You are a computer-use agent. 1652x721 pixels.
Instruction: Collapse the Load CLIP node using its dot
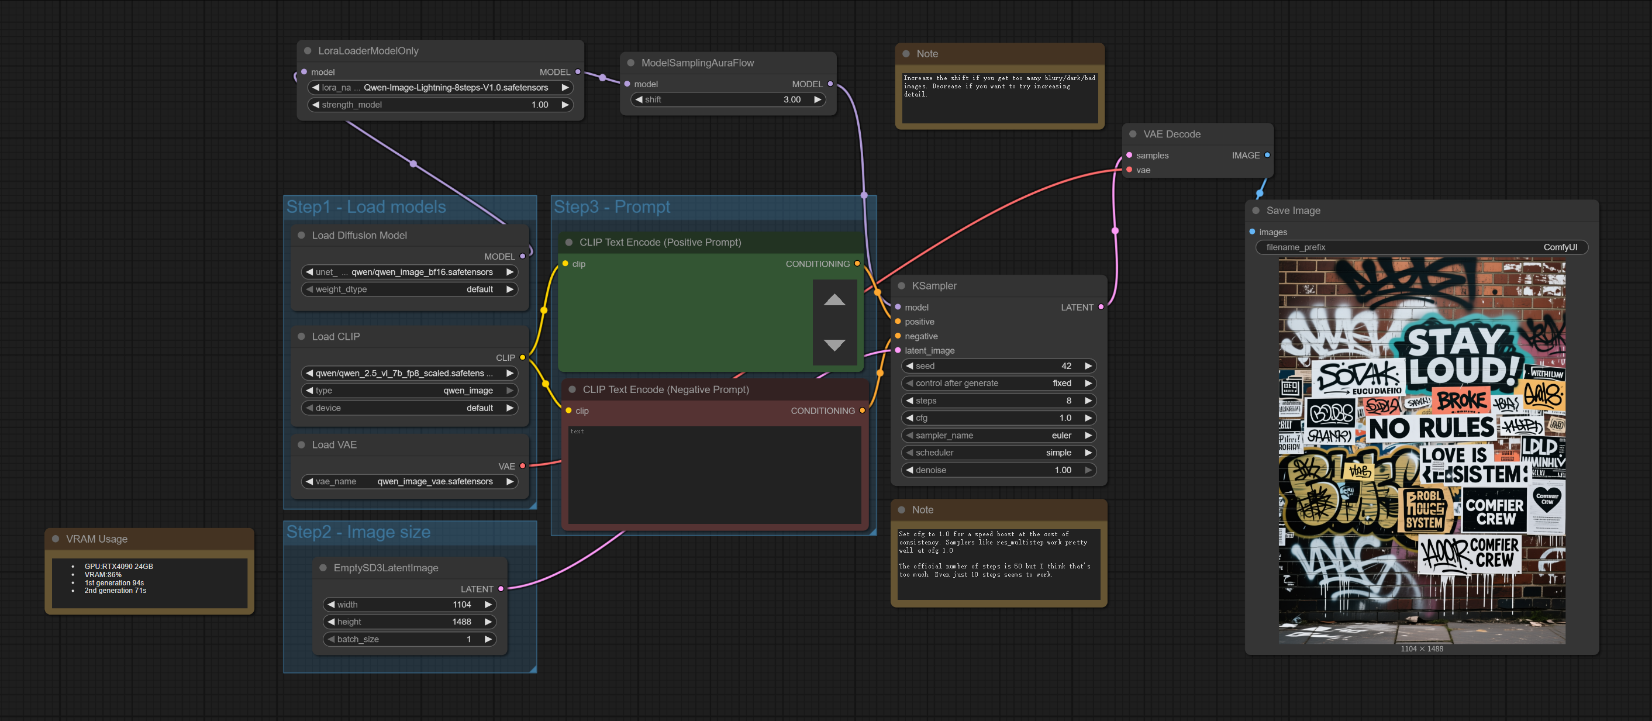pos(301,336)
